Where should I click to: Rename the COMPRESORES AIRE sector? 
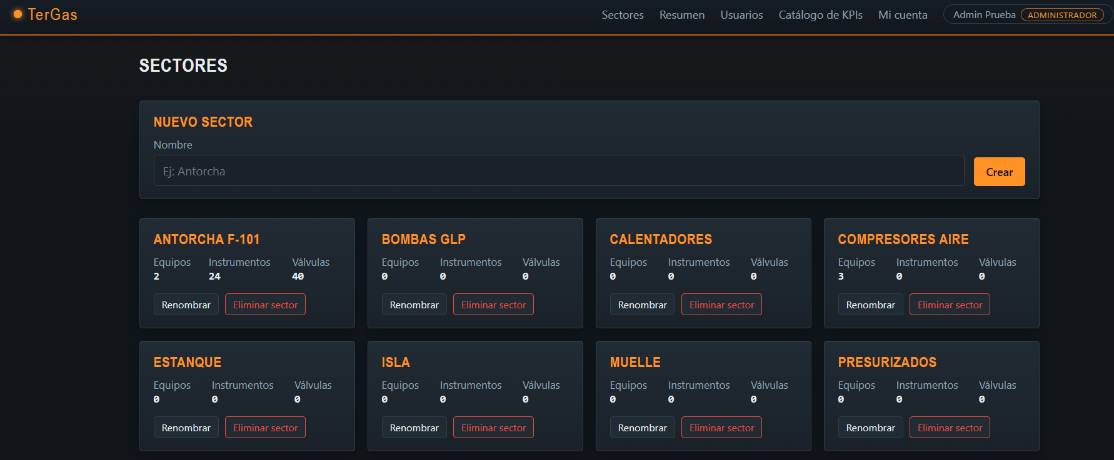pyautogui.click(x=871, y=305)
